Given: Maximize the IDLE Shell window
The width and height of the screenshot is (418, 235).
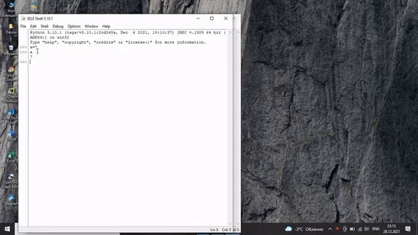Looking at the screenshot, I should [x=212, y=18].
